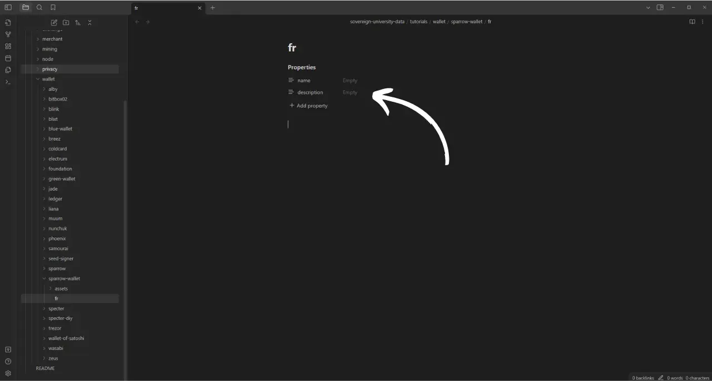Collapse all folders in the file tree
Viewport: 712px width, 381px height.
(90, 22)
